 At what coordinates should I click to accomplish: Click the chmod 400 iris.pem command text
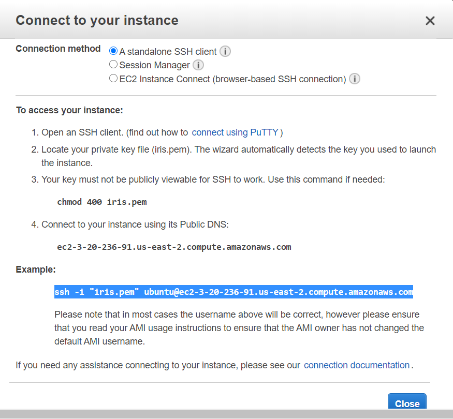(101, 202)
